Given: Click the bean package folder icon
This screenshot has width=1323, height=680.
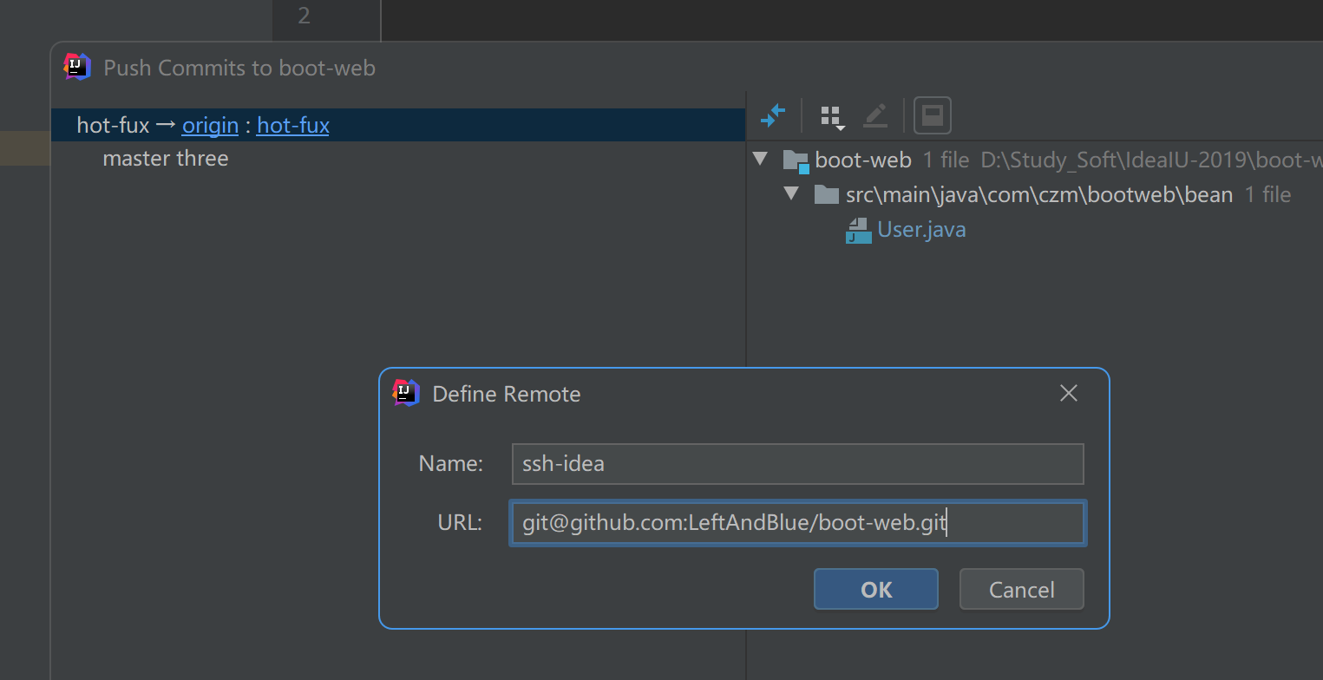Looking at the screenshot, I should [826, 194].
